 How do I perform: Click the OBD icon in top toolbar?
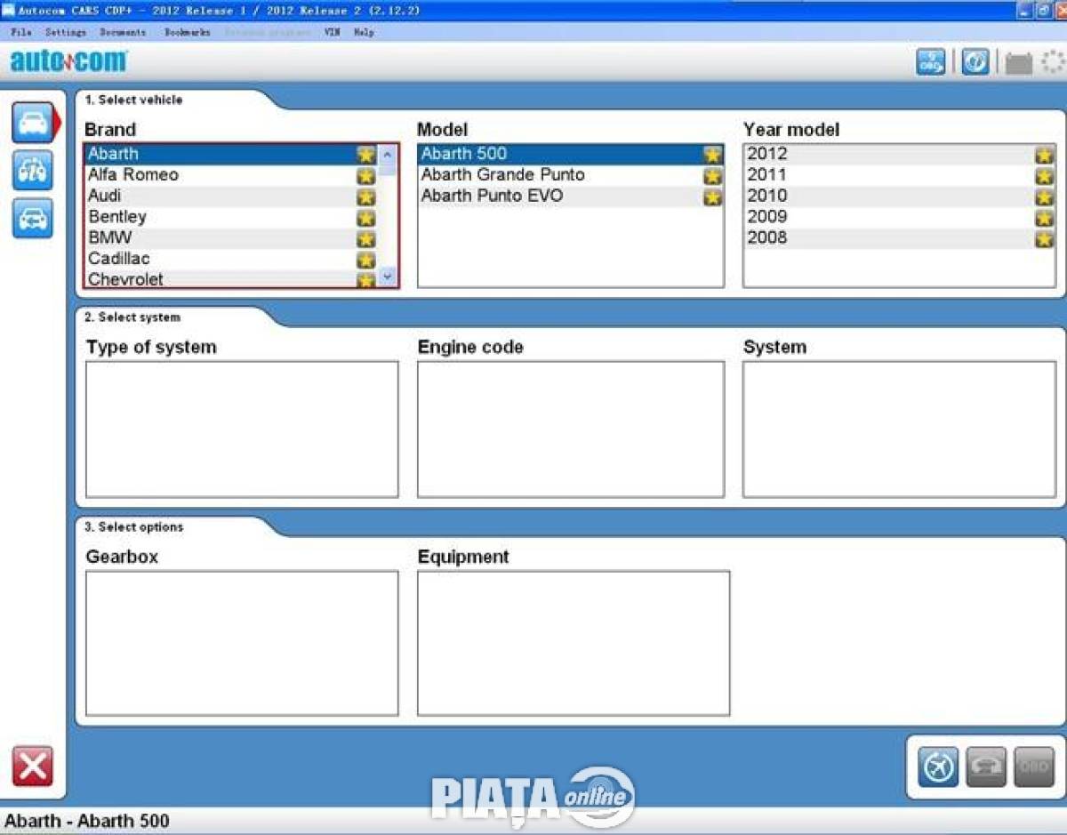tap(931, 62)
